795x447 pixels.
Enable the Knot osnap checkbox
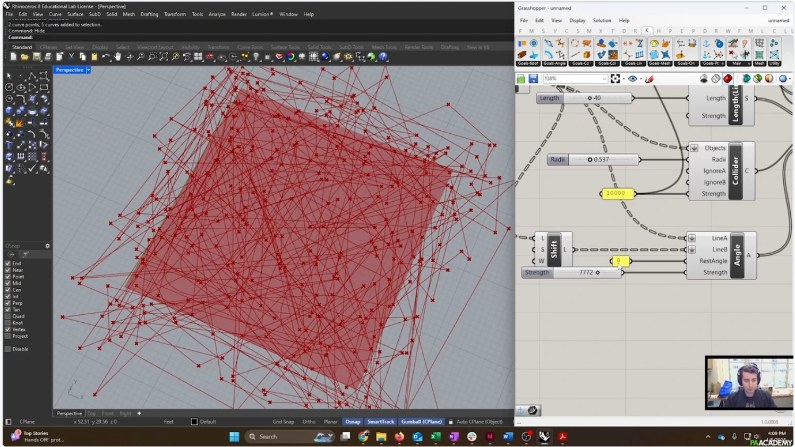pyautogui.click(x=8, y=323)
